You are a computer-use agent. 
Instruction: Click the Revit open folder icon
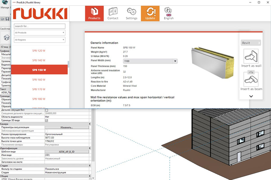coord(3,19)
